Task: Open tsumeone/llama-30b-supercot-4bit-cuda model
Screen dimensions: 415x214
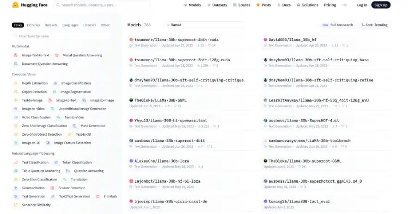Action: pos(177,40)
